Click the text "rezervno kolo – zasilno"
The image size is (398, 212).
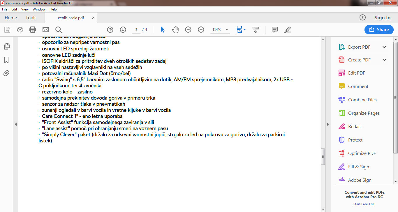pyautogui.click(x=67, y=92)
